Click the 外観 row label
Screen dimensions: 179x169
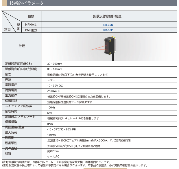tap(22, 46)
